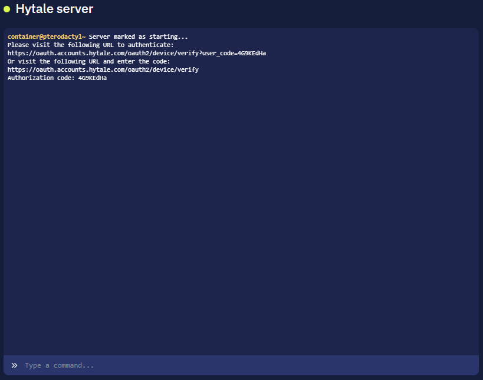Click the word server in the page title
483x380 pixels.
coord(75,9)
